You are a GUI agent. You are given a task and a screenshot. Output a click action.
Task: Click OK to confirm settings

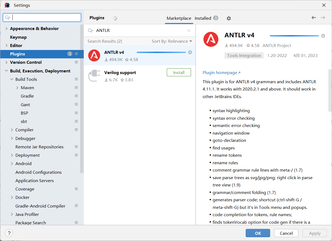[258, 233]
